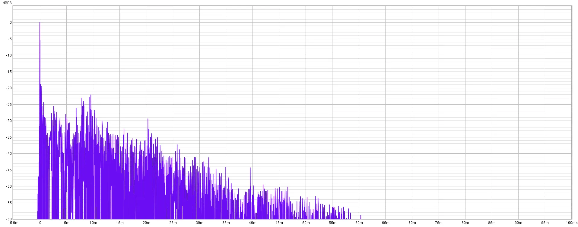Click the -20 level axis label

[x=9, y=88]
